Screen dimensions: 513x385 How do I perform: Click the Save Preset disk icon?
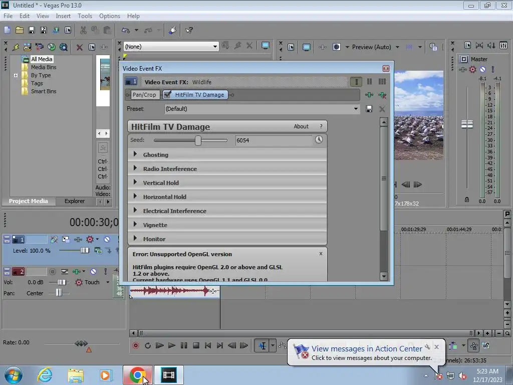pyautogui.click(x=369, y=109)
